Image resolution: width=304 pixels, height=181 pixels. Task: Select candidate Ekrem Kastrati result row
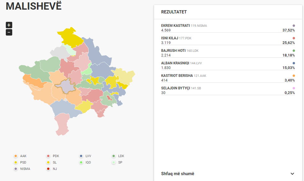pos(228,28)
